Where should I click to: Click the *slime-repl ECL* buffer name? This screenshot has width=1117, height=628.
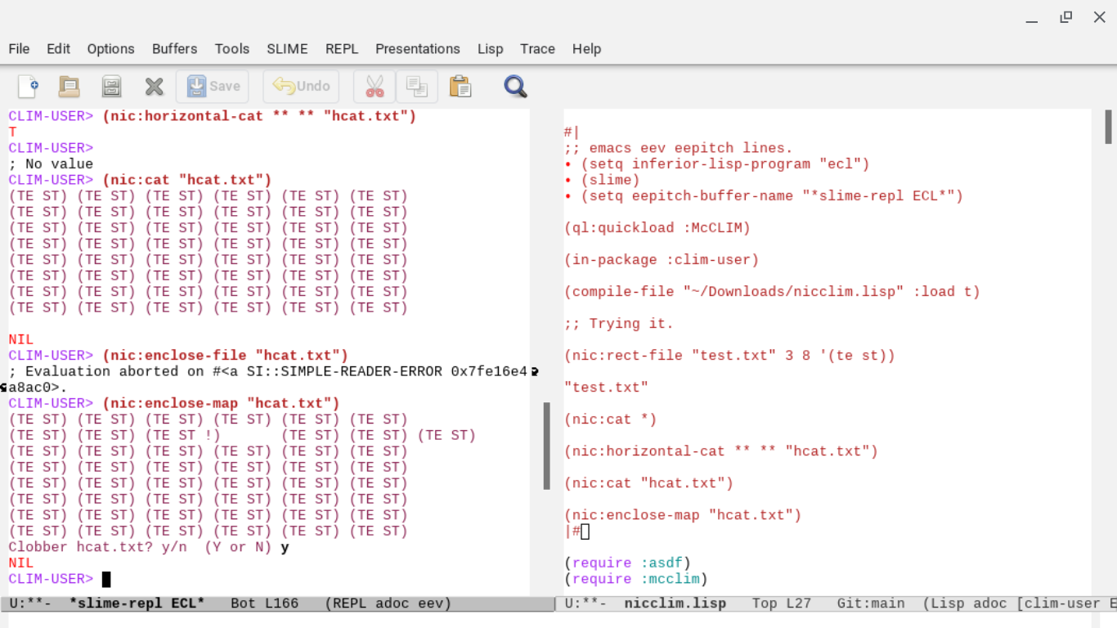coord(137,603)
